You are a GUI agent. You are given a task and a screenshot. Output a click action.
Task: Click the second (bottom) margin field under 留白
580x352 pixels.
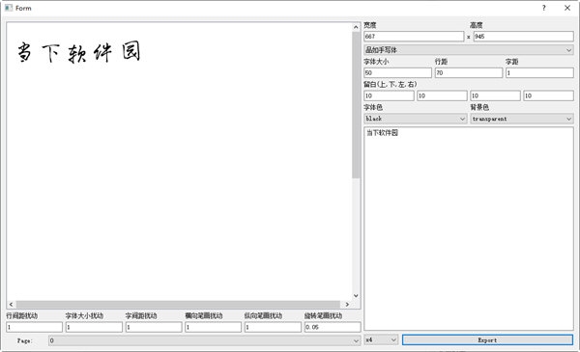pyautogui.click(x=442, y=95)
